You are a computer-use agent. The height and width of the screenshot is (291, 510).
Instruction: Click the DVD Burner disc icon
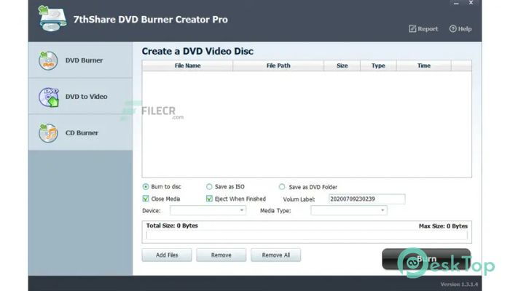click(48, 60)
